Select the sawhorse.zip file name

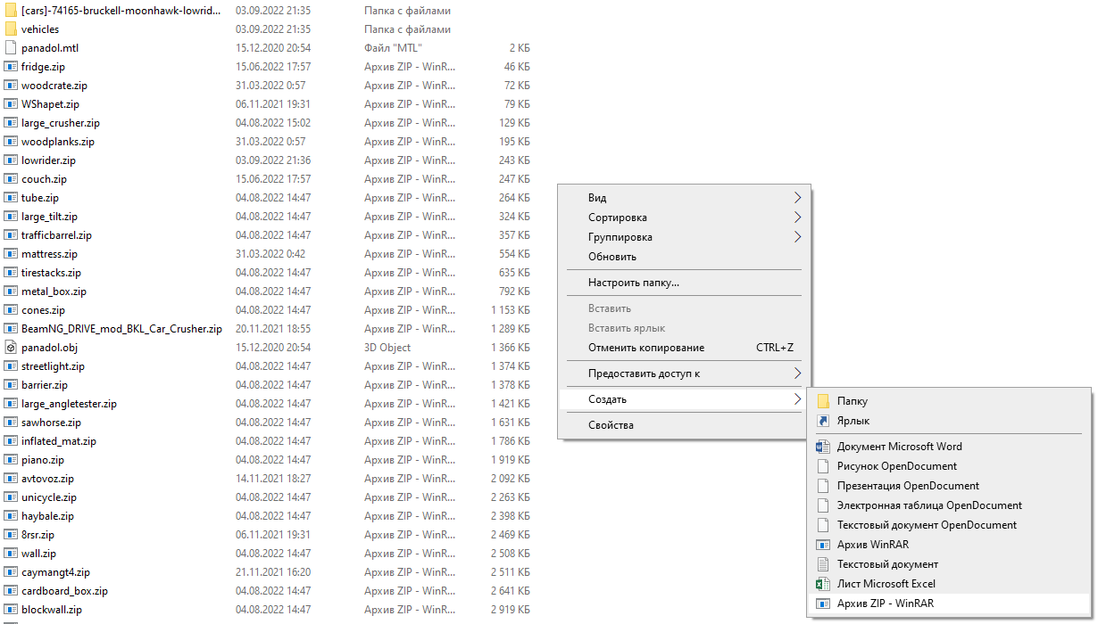click(51, 423)
